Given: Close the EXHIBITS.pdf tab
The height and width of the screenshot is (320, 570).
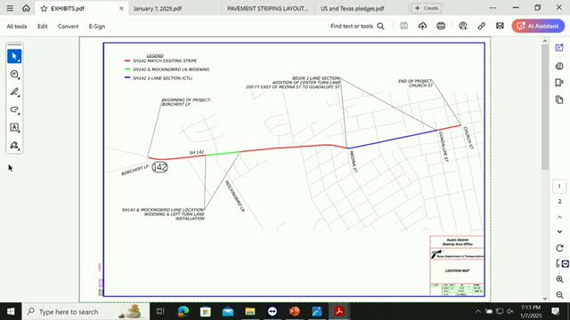Looking at the screenshot, I should pyautogui.click(x=121, y=8).
